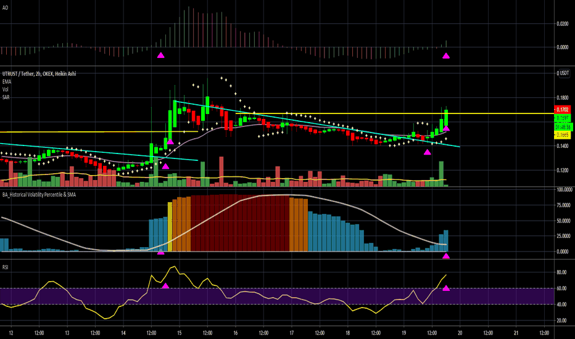The image size is (575, 339).
Task: Select the Vol indicator label
Action: 6,89
